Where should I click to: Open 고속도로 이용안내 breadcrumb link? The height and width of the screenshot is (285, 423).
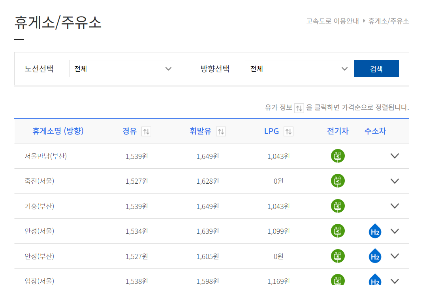click(x=333, y=21)
